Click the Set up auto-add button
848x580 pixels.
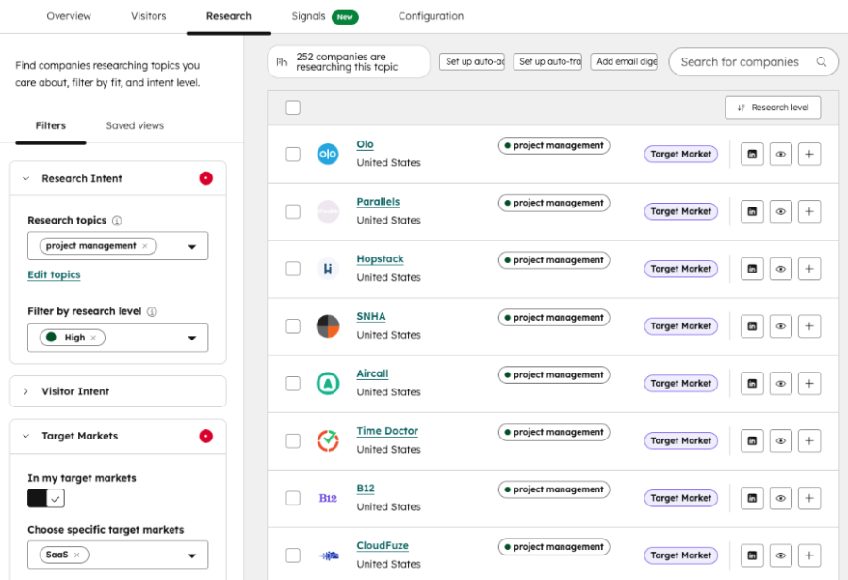472,61
